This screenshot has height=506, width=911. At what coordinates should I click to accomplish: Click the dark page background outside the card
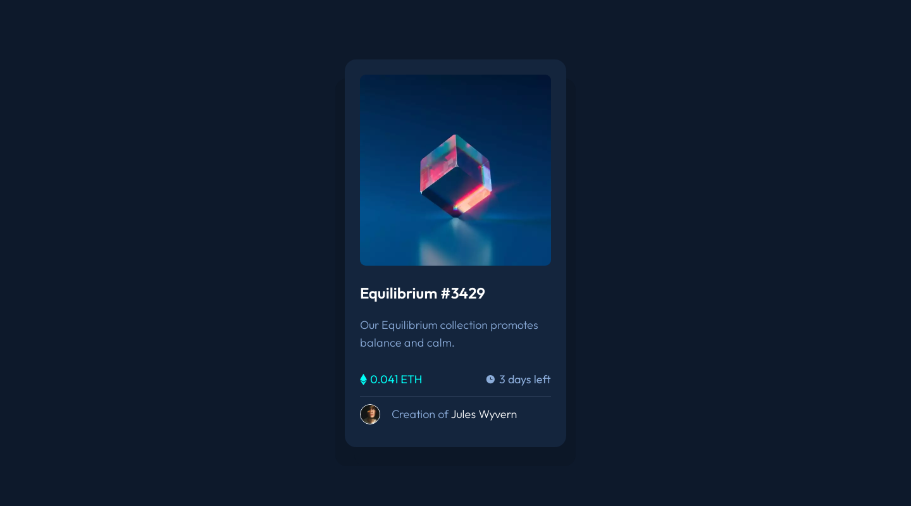coord(158,253)
